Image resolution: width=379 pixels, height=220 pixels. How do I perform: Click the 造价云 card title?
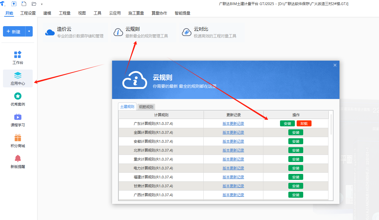(x=64, y=29)
